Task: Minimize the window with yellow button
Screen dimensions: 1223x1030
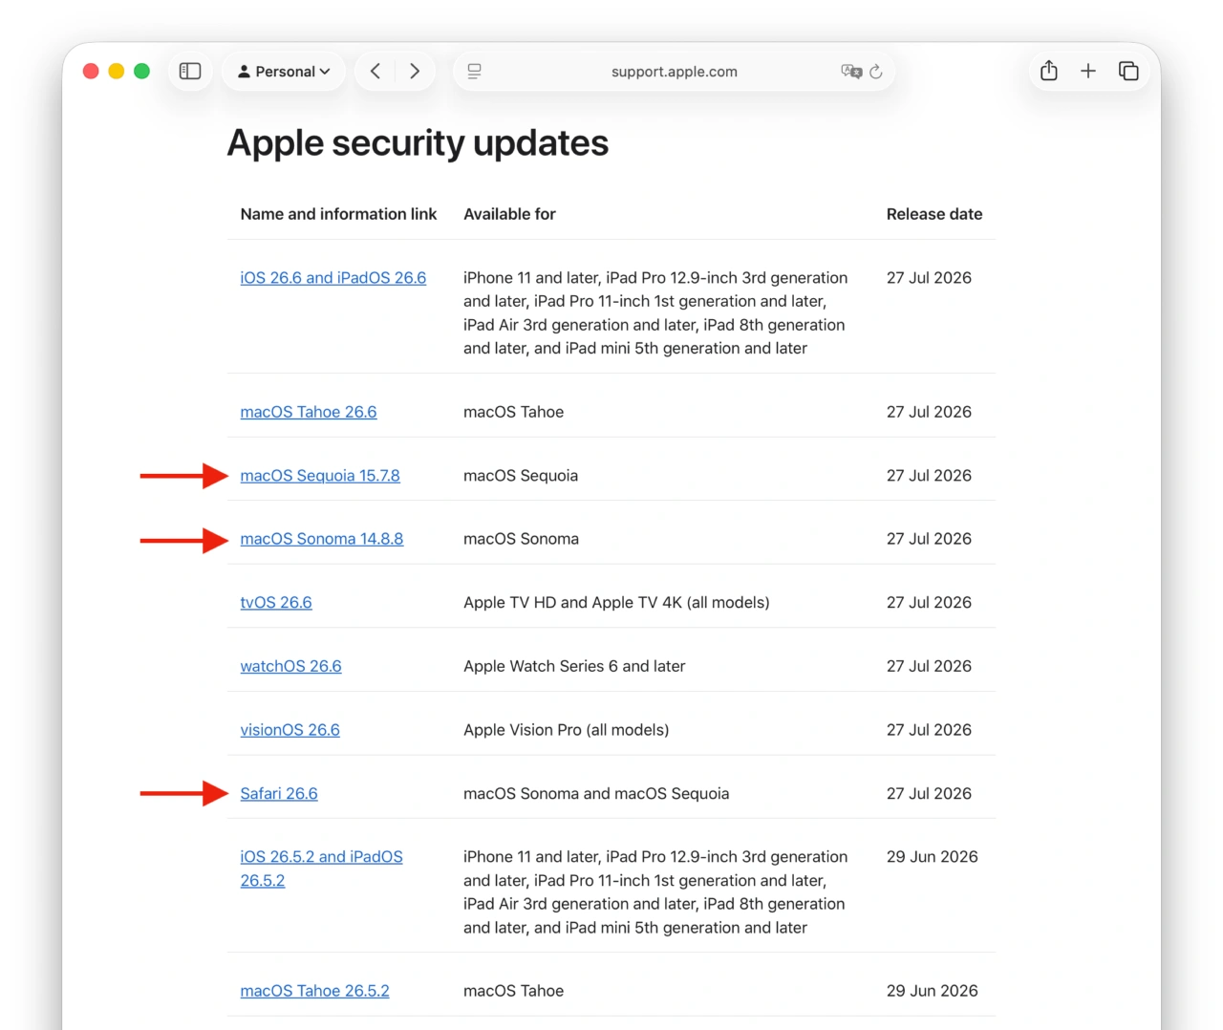Action: tap(117, 71)
